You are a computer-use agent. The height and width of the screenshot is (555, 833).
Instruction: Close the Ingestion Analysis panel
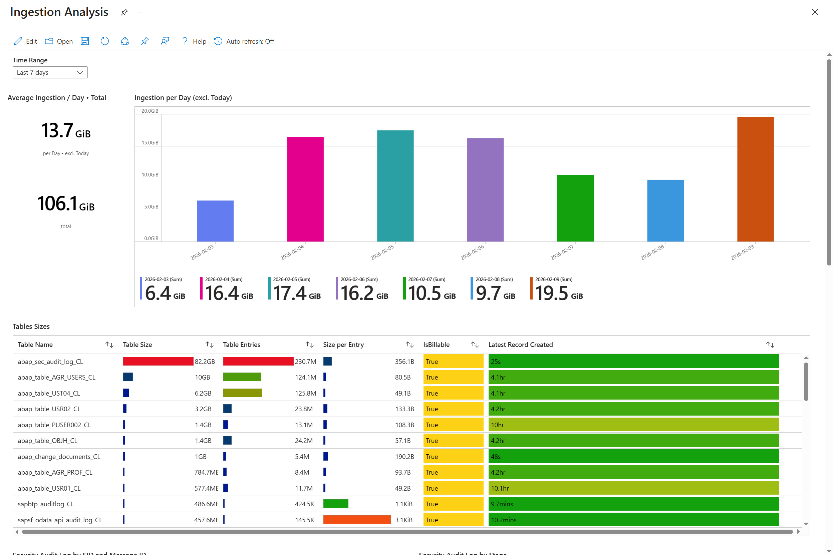pos(815,12)
